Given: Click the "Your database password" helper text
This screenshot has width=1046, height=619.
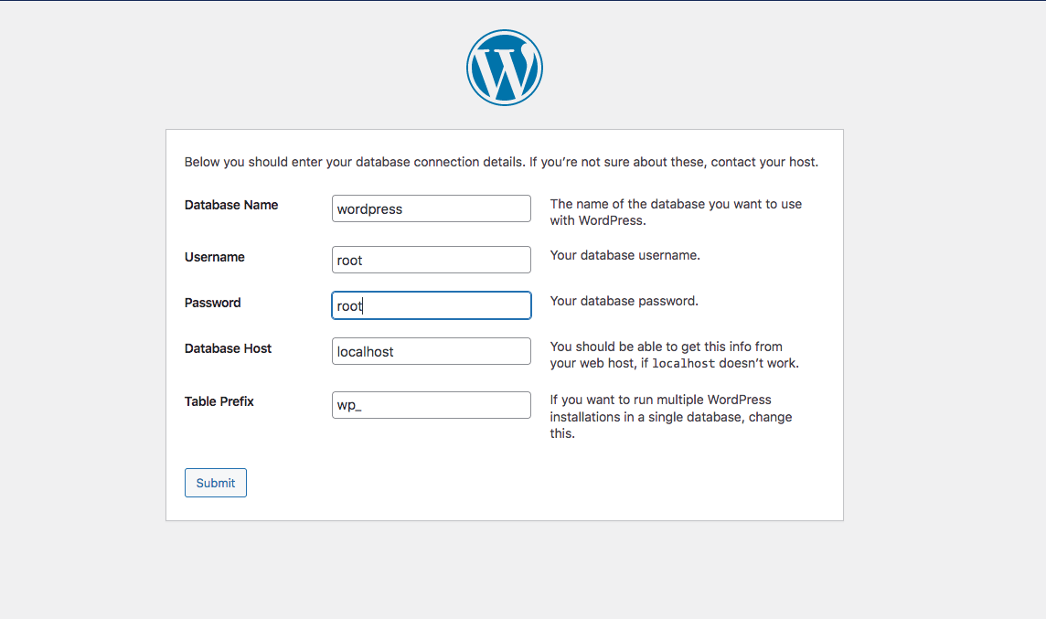Looking at the screenshot, I should 624,301.
